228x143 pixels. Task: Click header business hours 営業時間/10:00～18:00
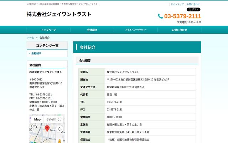(x=189, y=22)
